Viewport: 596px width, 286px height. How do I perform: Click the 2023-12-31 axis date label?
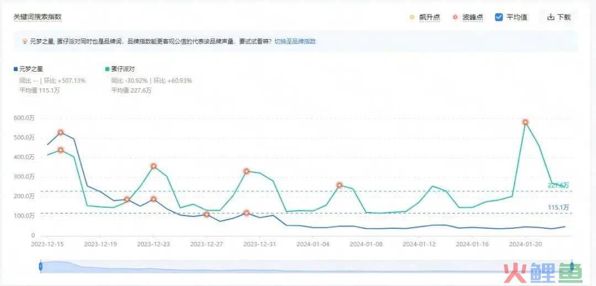(259, 244)
